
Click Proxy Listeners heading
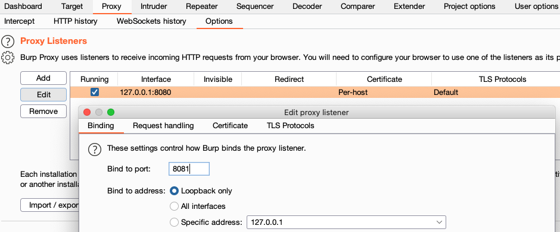(54, 41)
